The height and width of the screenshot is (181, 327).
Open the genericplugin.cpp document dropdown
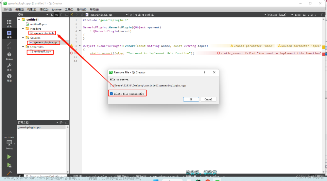pos(127,15)
